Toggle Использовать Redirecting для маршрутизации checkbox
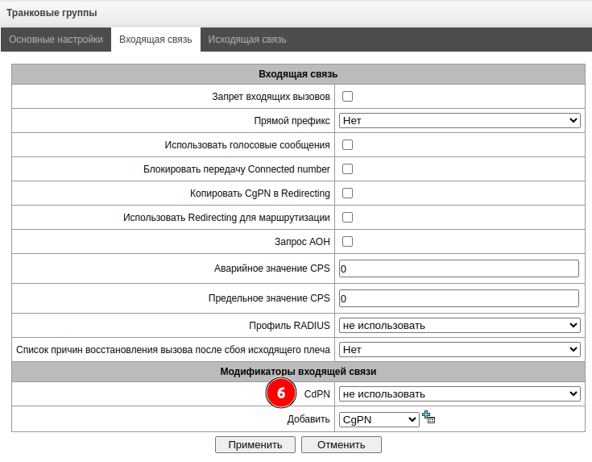592x462 pixels. click(x=348, y=218)
